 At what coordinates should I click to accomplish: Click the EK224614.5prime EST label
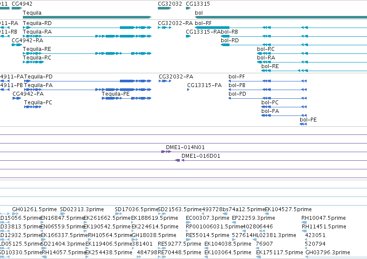pos(155,227)
